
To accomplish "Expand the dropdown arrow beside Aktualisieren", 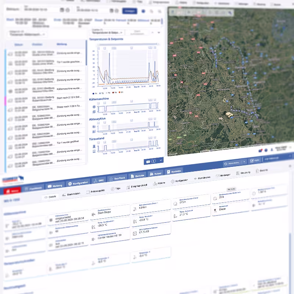I will [244, 162].
